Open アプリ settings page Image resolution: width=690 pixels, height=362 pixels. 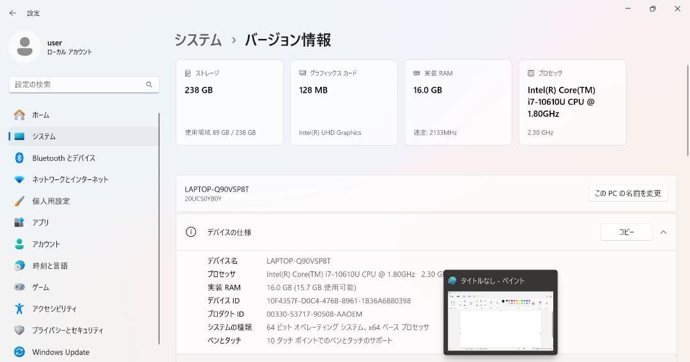click(x=84, y=223)
